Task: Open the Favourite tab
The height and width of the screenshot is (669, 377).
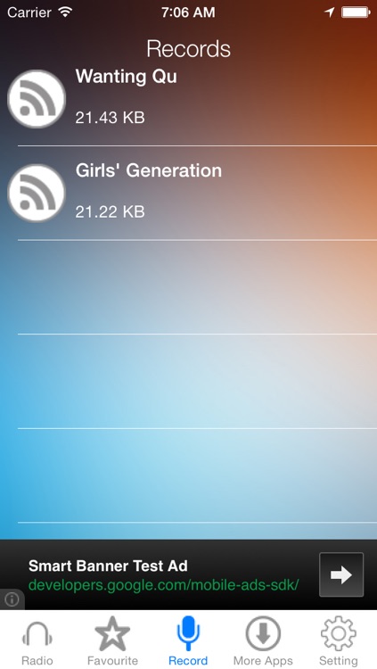Action: (112, 640)
